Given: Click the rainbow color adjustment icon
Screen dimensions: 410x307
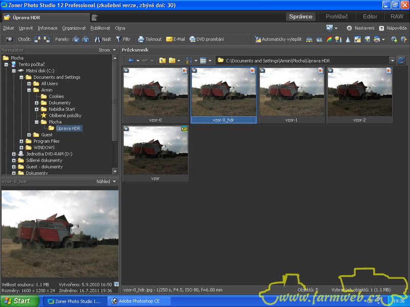Looking at the screenshot, I should click(329, 39).
